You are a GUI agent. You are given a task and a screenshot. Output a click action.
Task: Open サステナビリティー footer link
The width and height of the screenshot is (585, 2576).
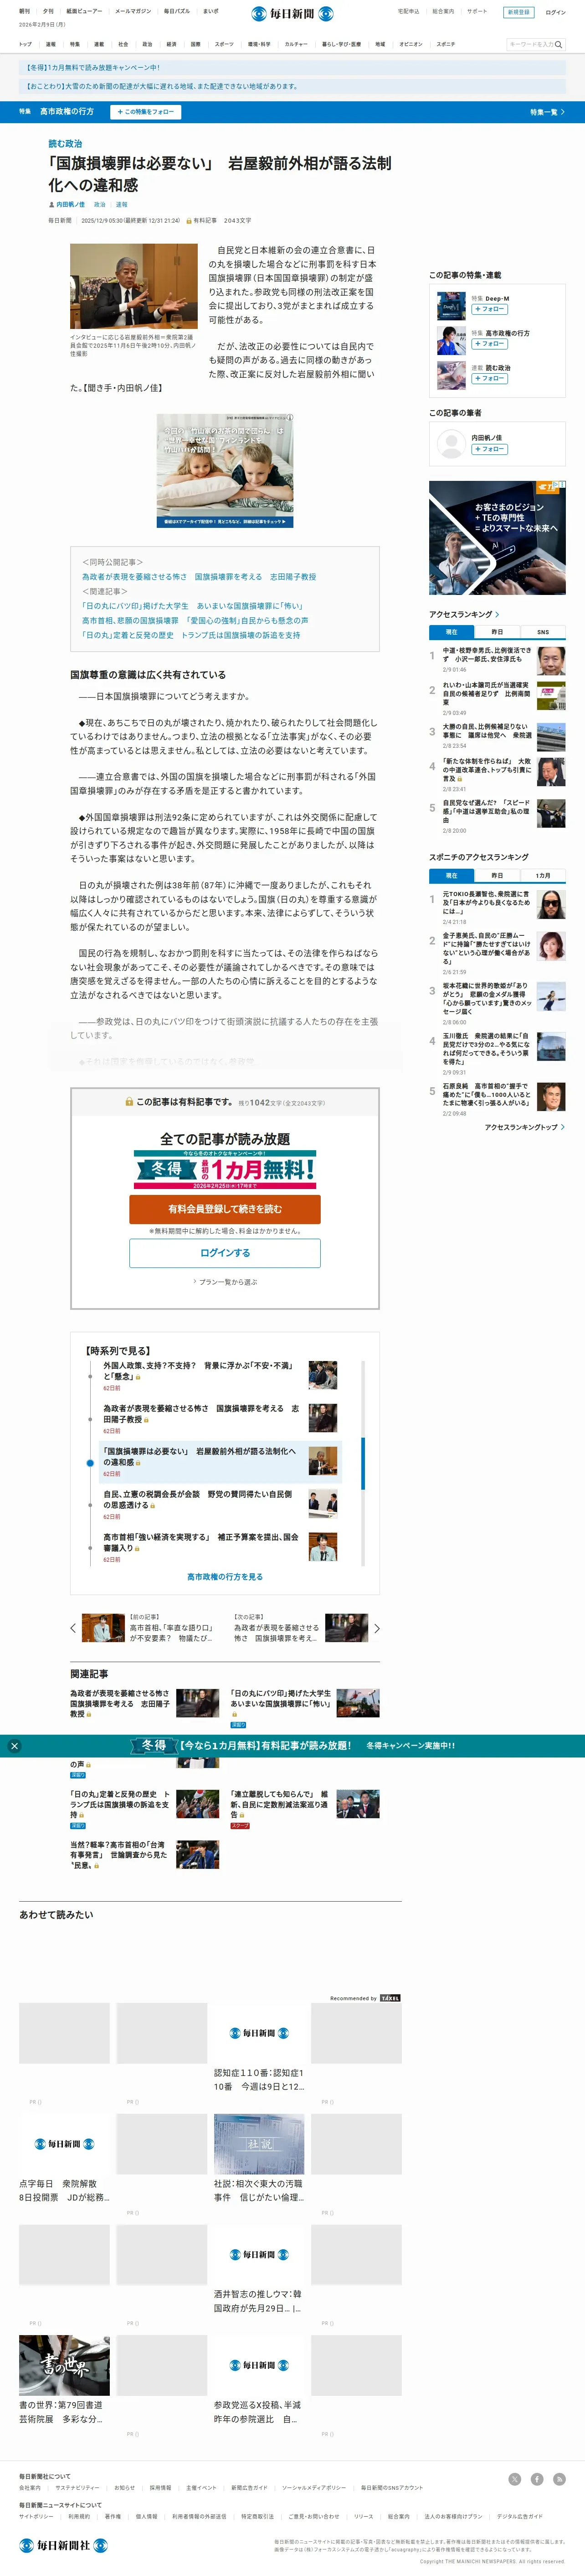(x=77, y=2487)
